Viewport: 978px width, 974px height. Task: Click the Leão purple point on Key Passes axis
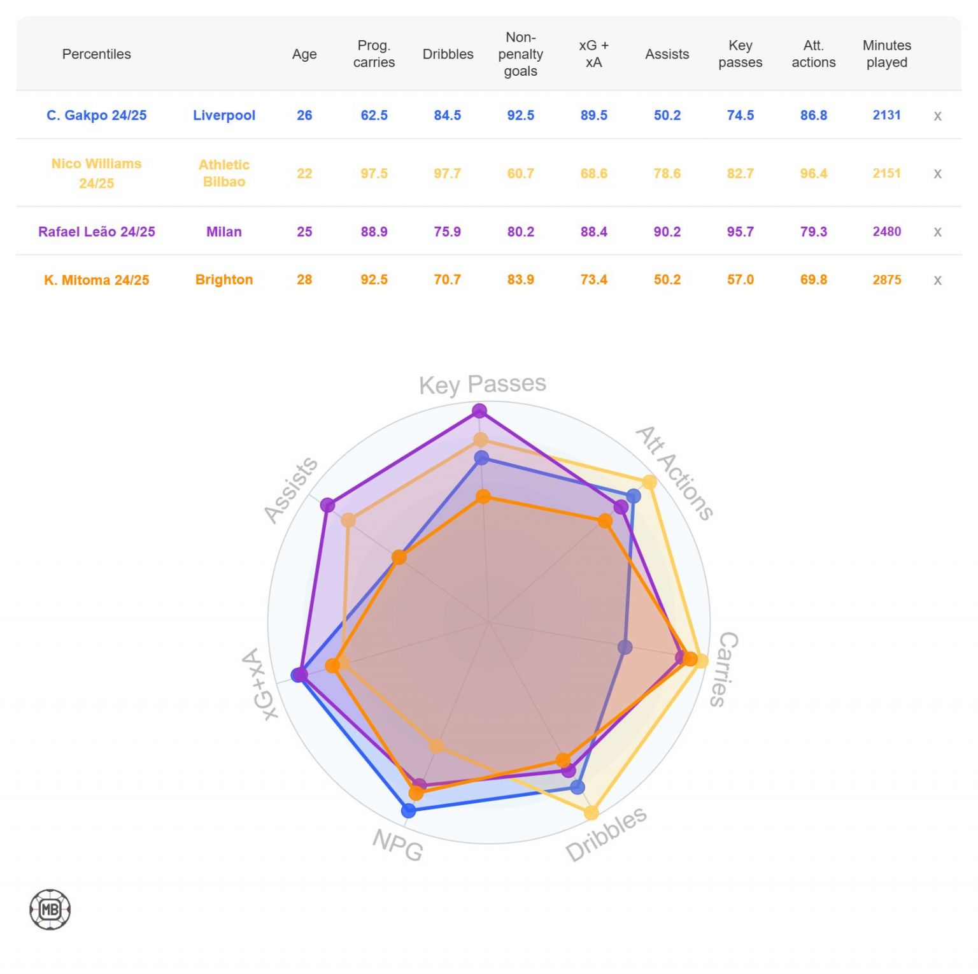pyautogui.click(x=479, y=411)
